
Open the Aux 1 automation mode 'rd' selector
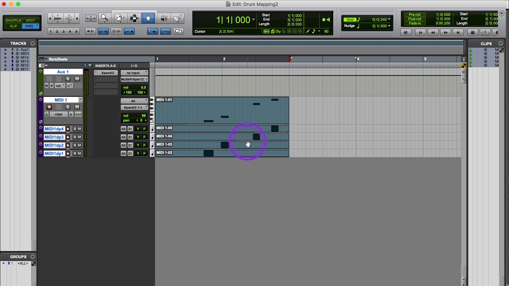(x=69, y=86)
